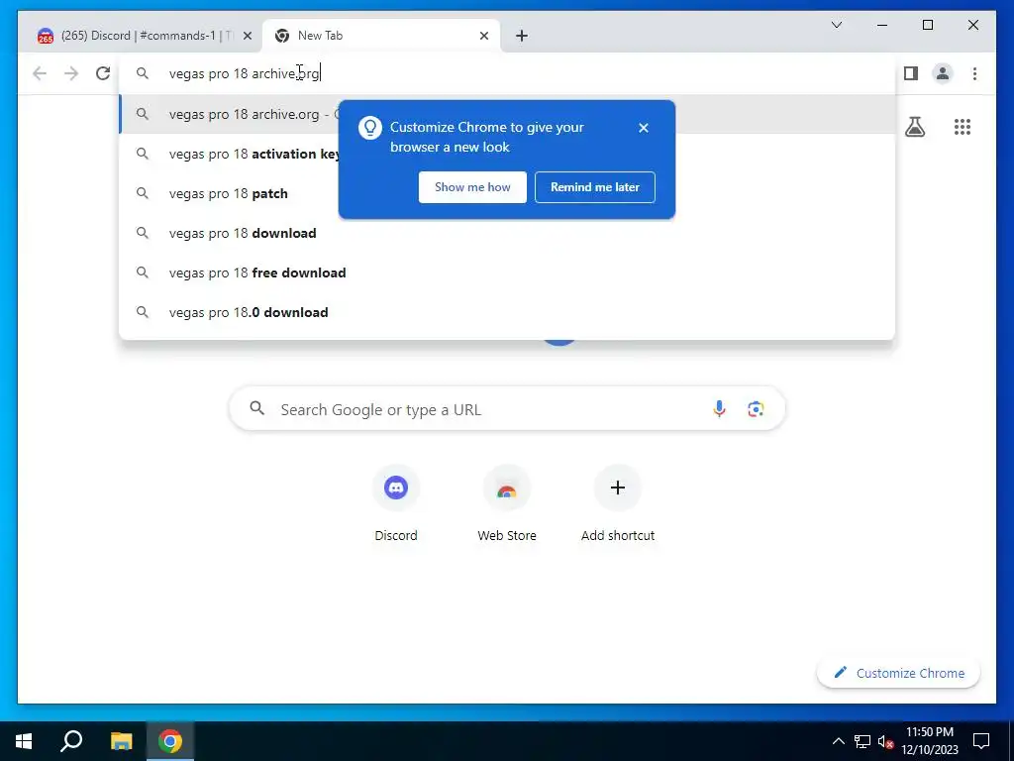Image resolution: width=1014 pixels, height=761 pixels.
Task: Click Chrome icon in the taskbar
Action: pos(170,741)
